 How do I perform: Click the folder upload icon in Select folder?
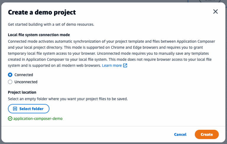coord(15,109)
